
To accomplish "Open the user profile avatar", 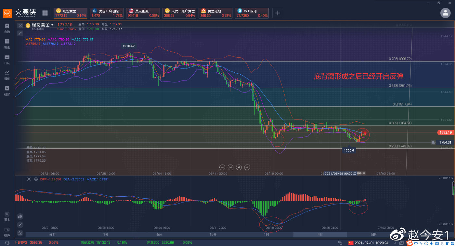I will click(x=445, y=13).
